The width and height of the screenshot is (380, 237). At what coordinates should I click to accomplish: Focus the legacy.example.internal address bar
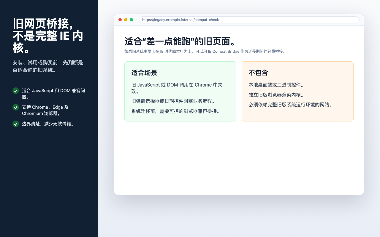pyautogui.click(x=249, y=20)
